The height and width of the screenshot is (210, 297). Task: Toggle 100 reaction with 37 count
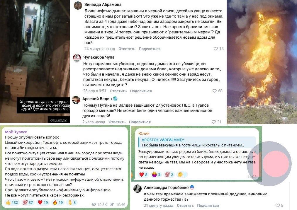[28, 202]
